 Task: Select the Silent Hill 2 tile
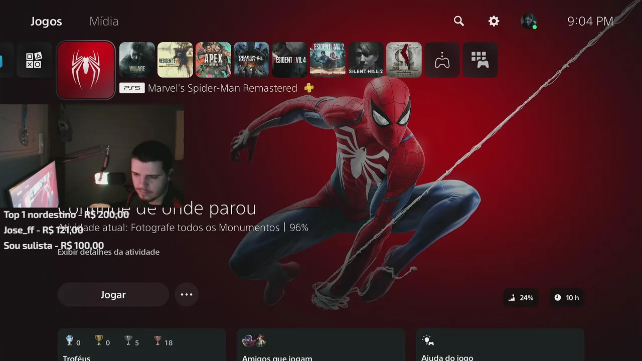(366, 60)
